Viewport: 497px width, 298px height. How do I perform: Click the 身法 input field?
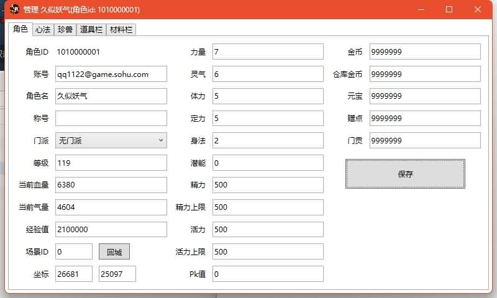[x=268, y=140]
